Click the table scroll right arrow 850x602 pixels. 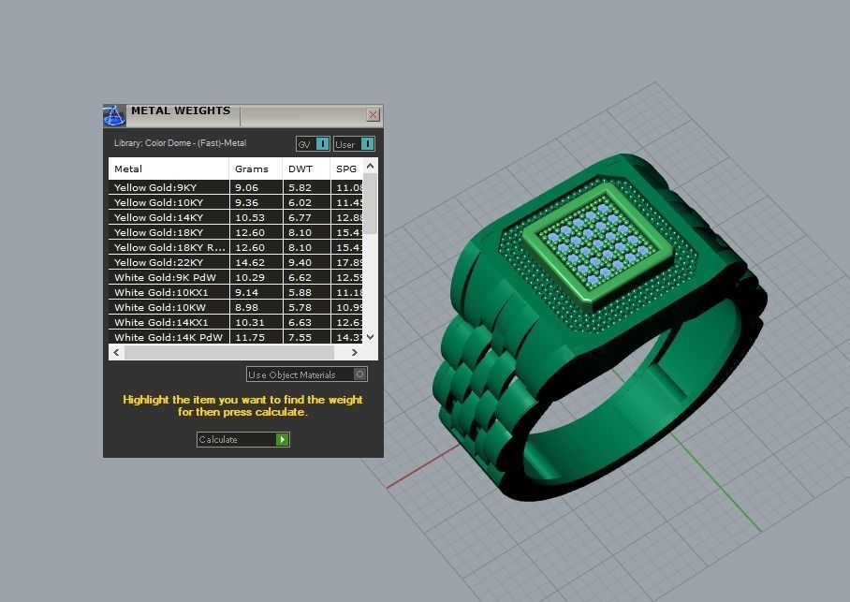point(355,352)
